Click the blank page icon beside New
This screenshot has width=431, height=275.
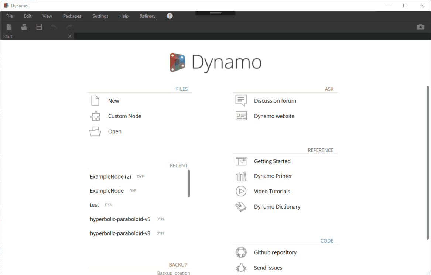tap(95, 100)
